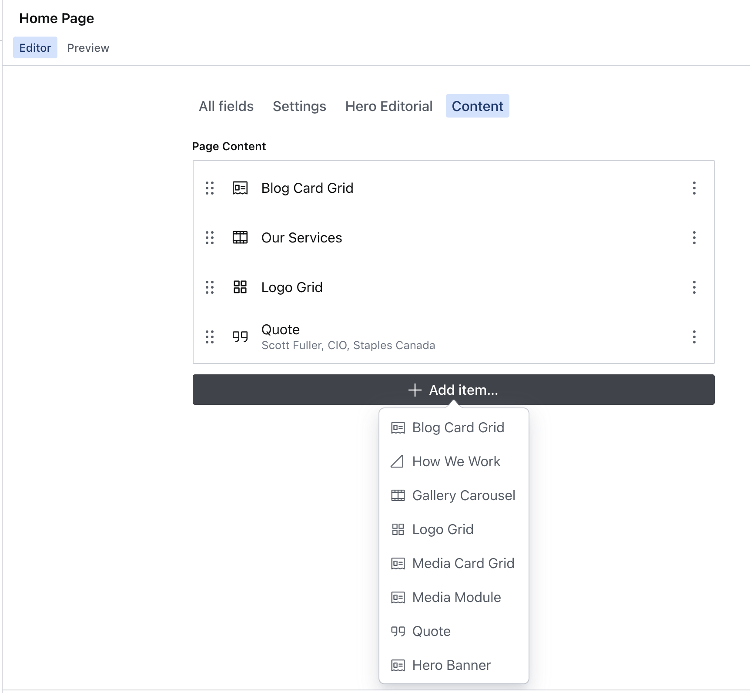Click the Add item button
This screenshot has width=750, height=693.
tap(453, 390)
